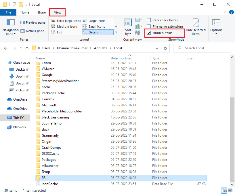
Task: Open the Customize Quick Access Toolbar dropdown
Action: click(26, 5)
